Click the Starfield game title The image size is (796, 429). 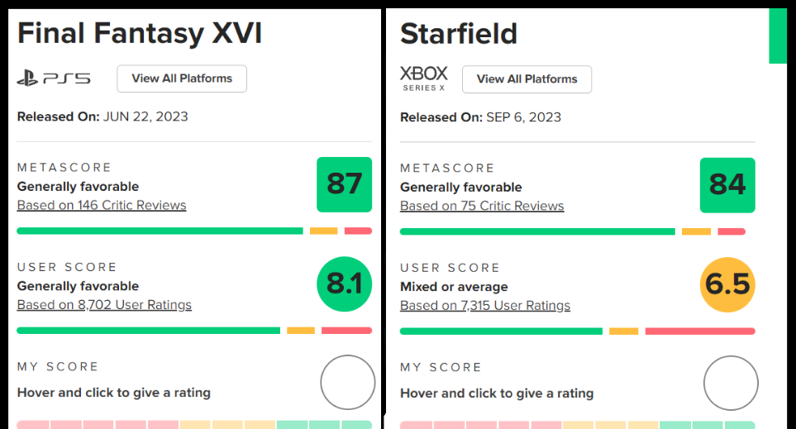459,34
